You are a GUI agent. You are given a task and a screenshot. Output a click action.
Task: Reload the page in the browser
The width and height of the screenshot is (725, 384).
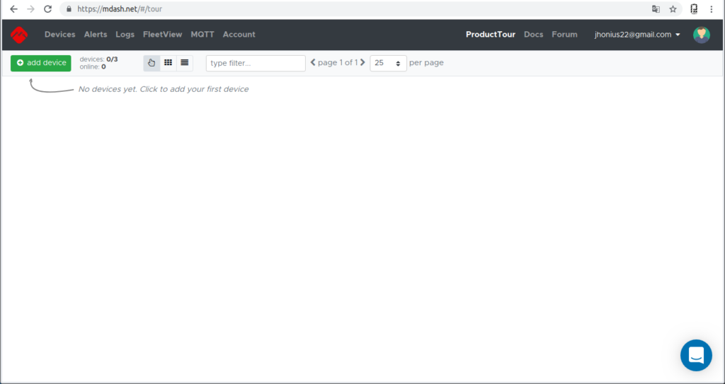click(47, 8)
